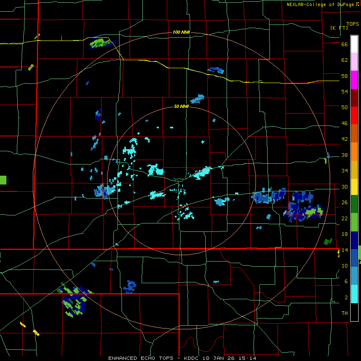Click the 62 legend value

[x=345, y=60]
